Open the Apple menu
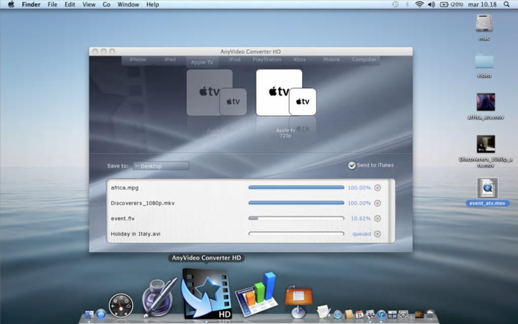This screenshot has height=324, width=518. coord(11,4)
